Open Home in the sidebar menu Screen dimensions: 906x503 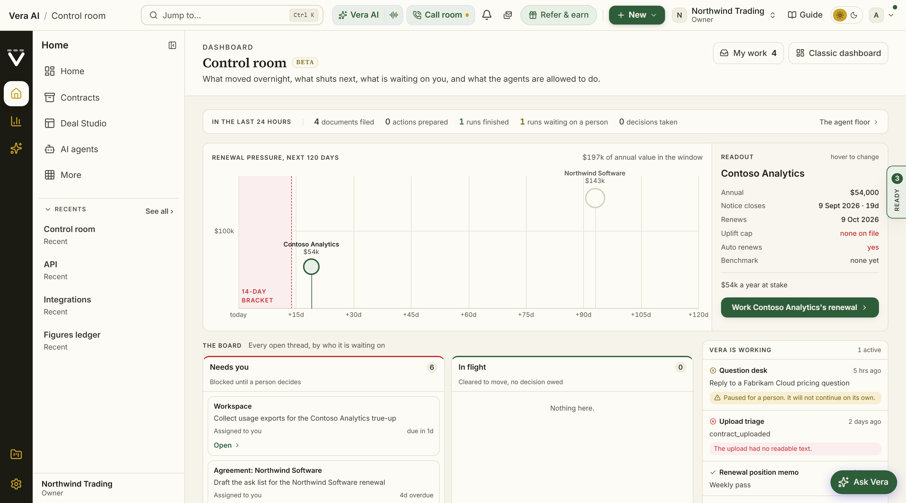pyautogui.click(x=108, y=71)
